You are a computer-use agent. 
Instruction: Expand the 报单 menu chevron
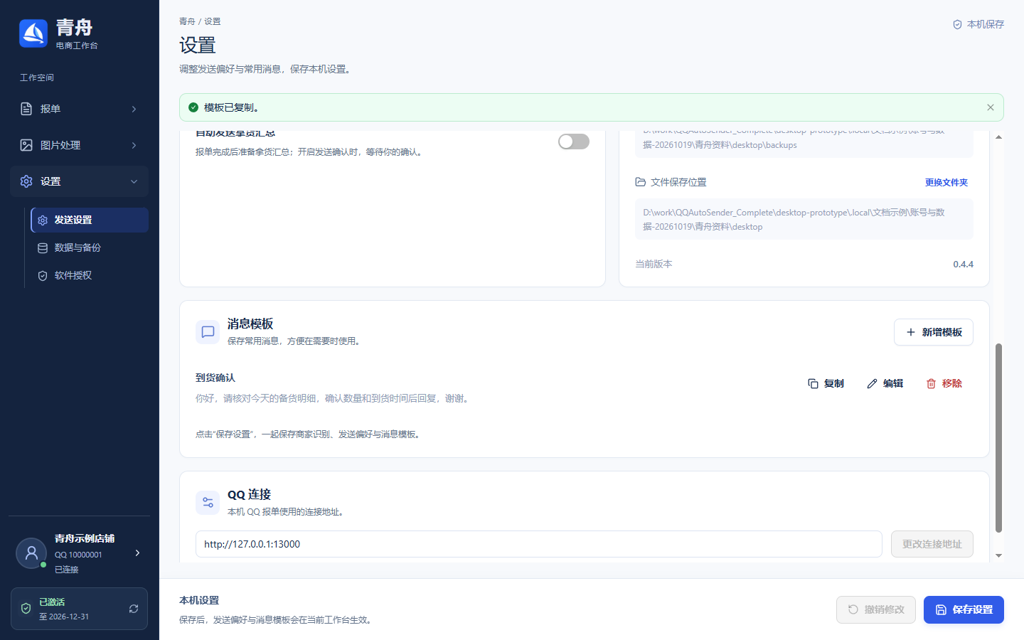134,109
